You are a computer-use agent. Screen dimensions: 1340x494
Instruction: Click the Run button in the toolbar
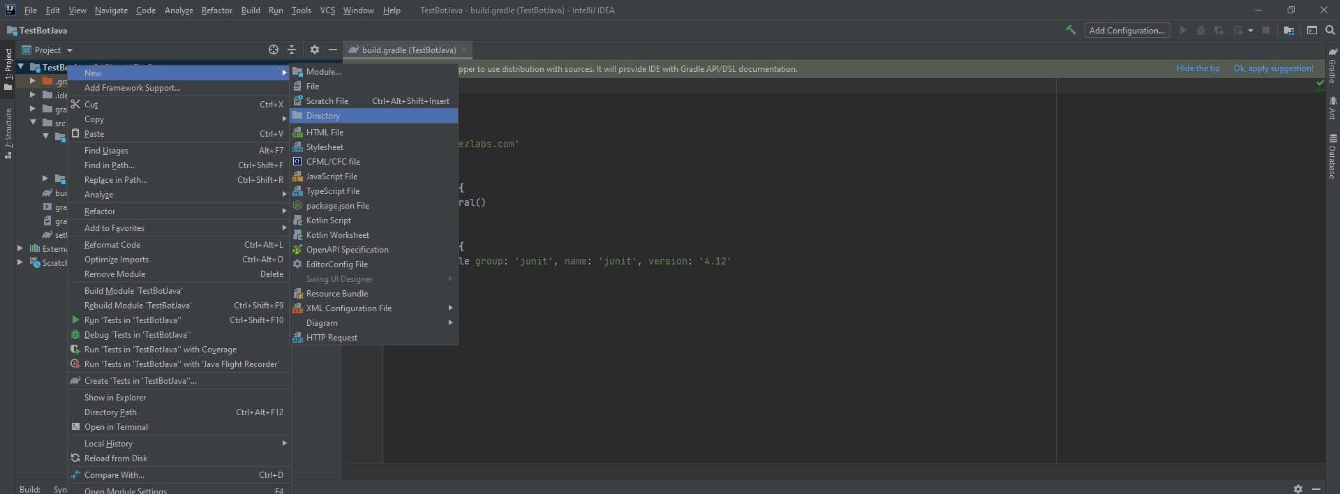pos(1183,30)
